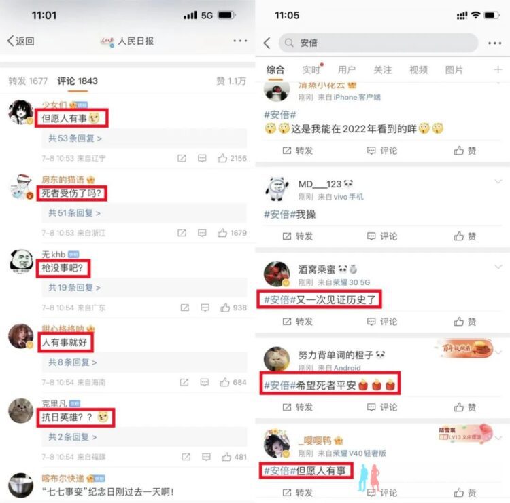The height and width of the screenshot is (503, 510).
Task: Expand 共53条回复 replies
Action: 75,138
